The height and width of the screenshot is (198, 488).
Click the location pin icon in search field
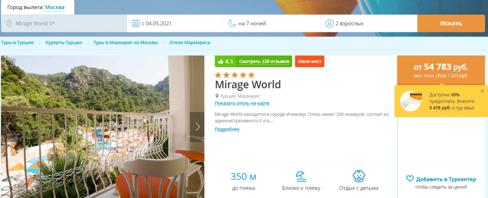pos(9,24)
